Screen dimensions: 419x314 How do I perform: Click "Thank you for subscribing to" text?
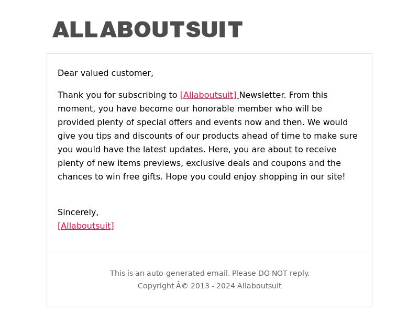(x=117, y=95)
